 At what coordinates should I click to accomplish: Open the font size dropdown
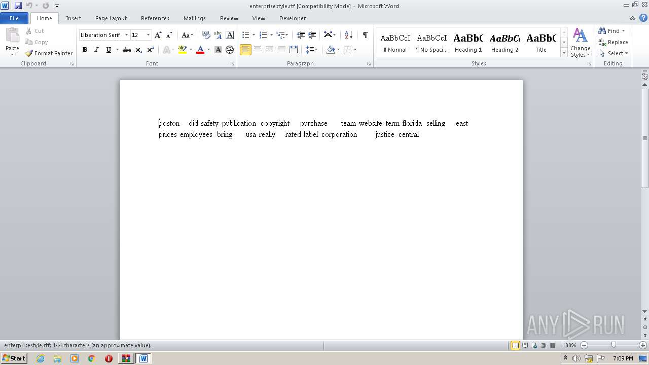148,35
